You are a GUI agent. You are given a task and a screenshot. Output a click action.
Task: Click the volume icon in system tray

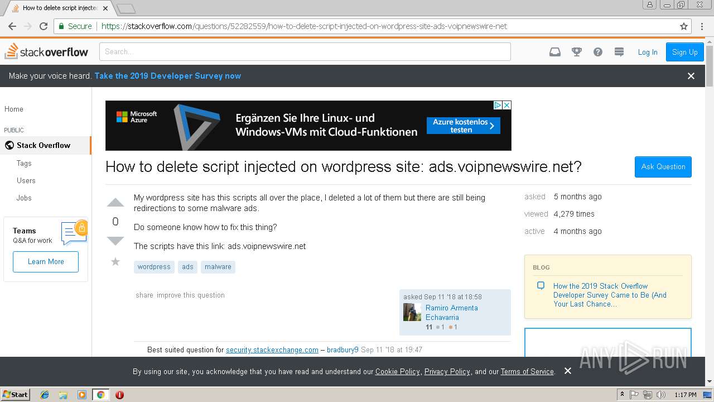point(662,395)
